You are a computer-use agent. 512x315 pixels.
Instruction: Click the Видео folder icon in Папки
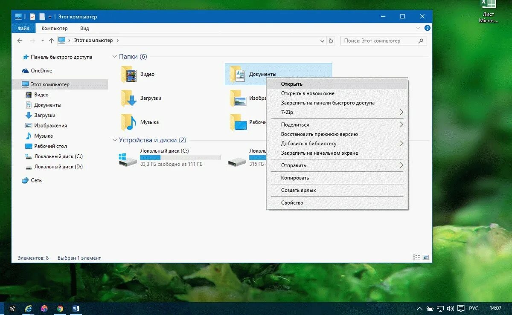tap(128, 74)
